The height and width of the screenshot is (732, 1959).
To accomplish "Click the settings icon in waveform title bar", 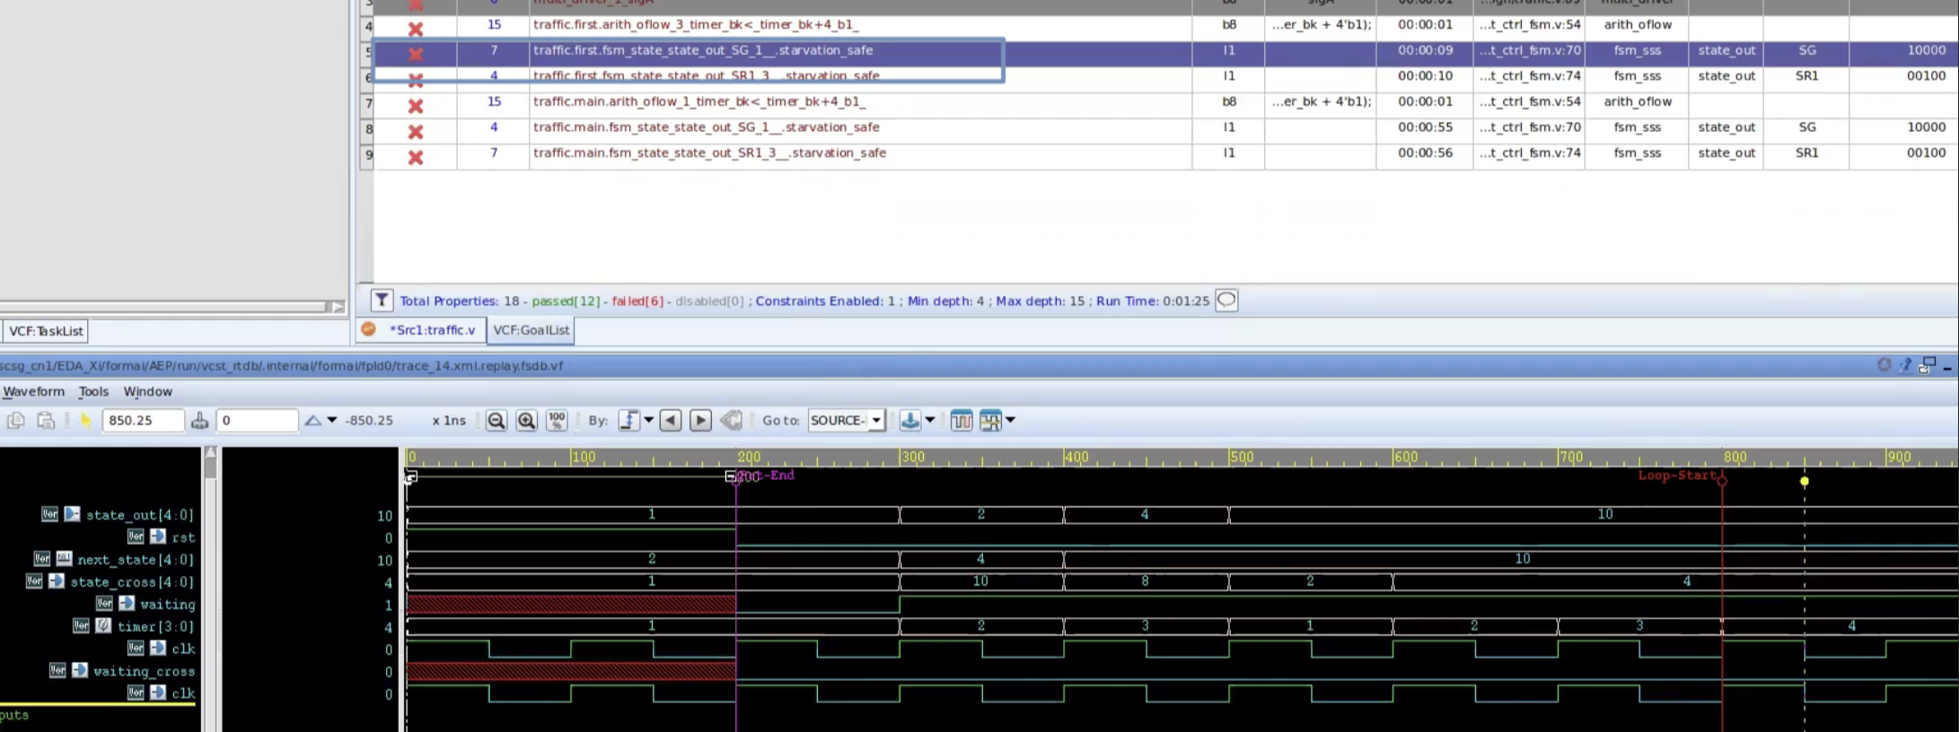I will (1884, 365).
